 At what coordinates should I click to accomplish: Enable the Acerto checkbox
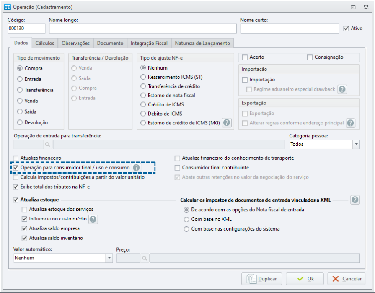[x=245, y=57]
